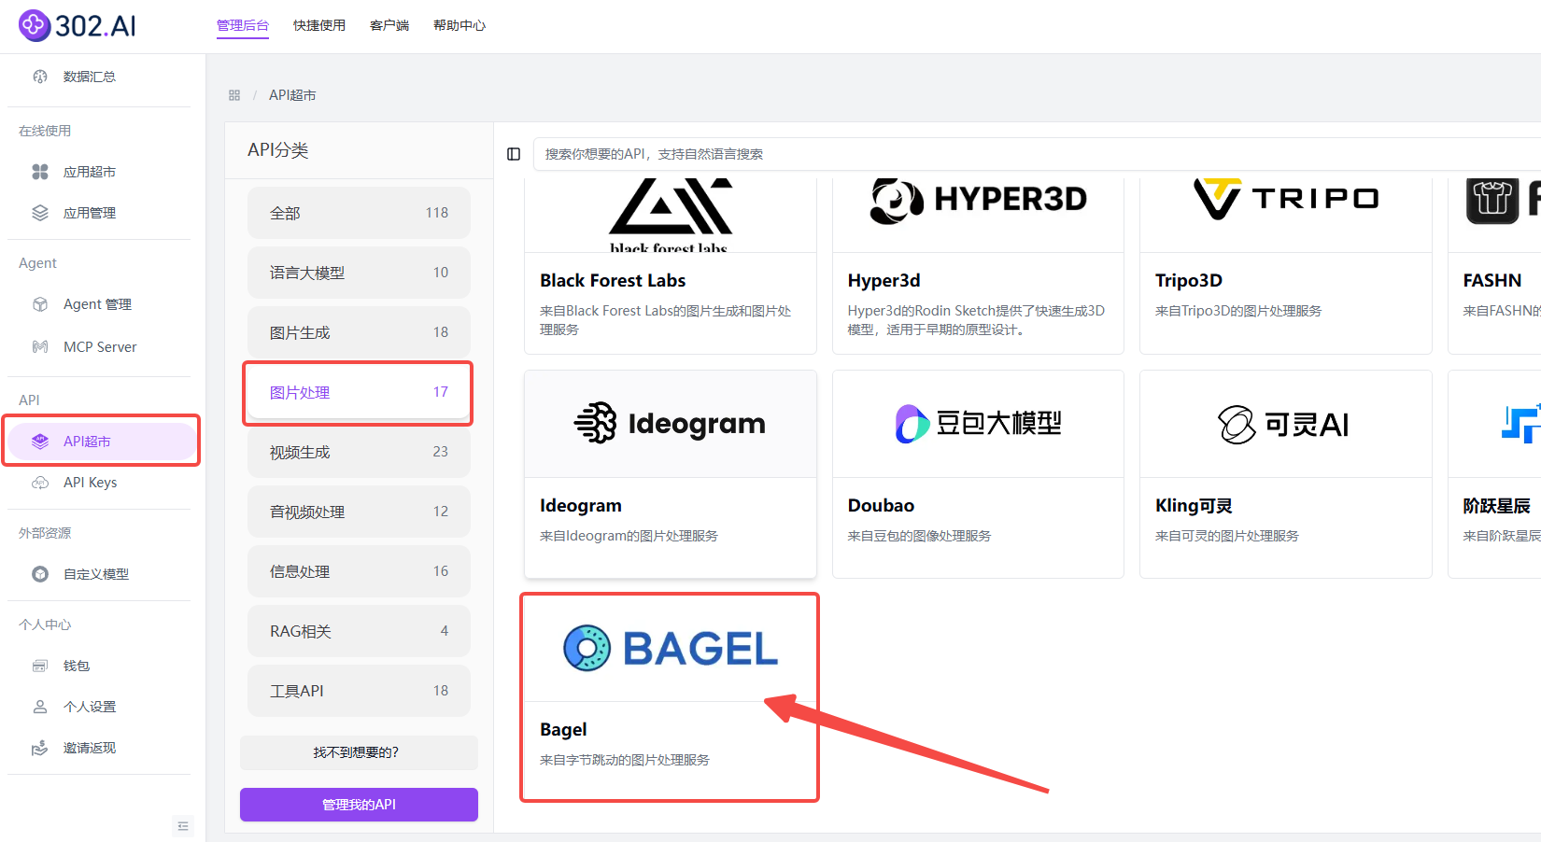The width and height of the screenshot is (1541, 842).
Task: Open the Black Forest Labs logo card
Action: pos(671,215)
